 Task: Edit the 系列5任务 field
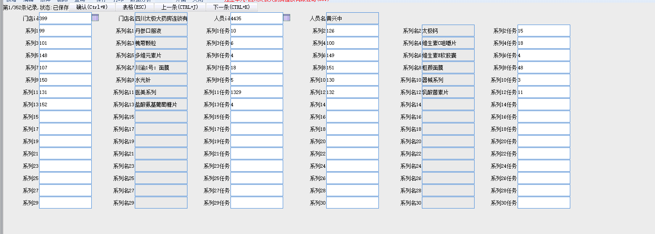pyautogui.click(x=257, y=55)
